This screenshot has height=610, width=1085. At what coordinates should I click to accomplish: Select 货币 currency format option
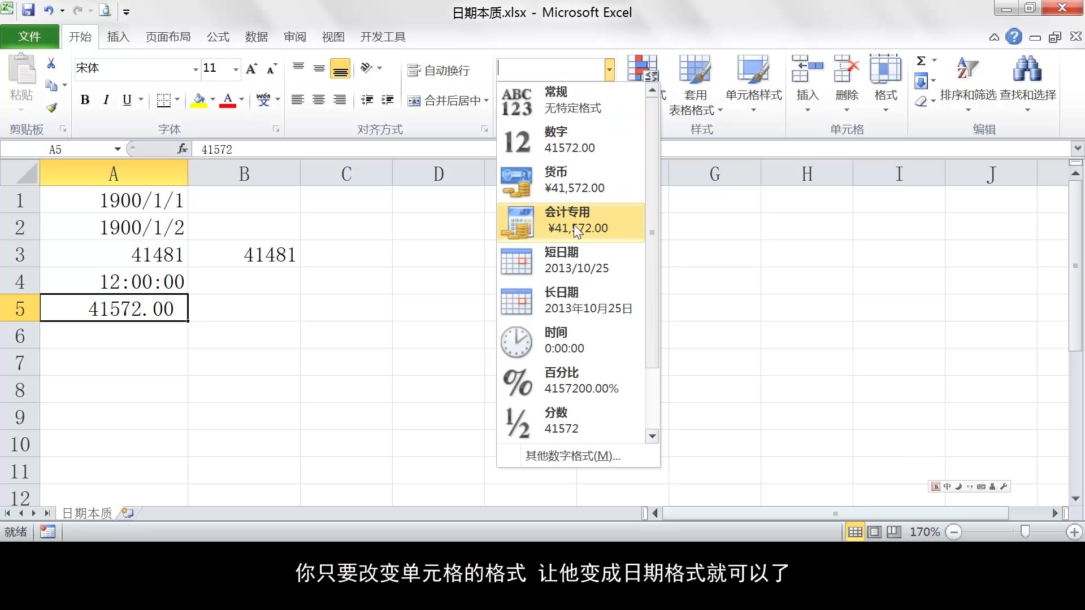point(571,180)
